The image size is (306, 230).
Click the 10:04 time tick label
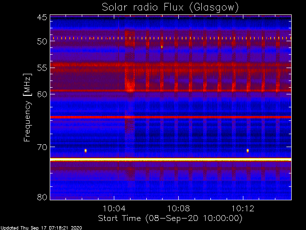pyautogui.click(x=114, y=208)
